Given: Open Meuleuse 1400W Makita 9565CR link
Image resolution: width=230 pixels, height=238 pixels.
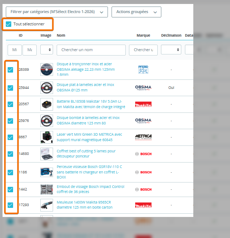Looking at the screenshot, I should (x=85, y=205).
